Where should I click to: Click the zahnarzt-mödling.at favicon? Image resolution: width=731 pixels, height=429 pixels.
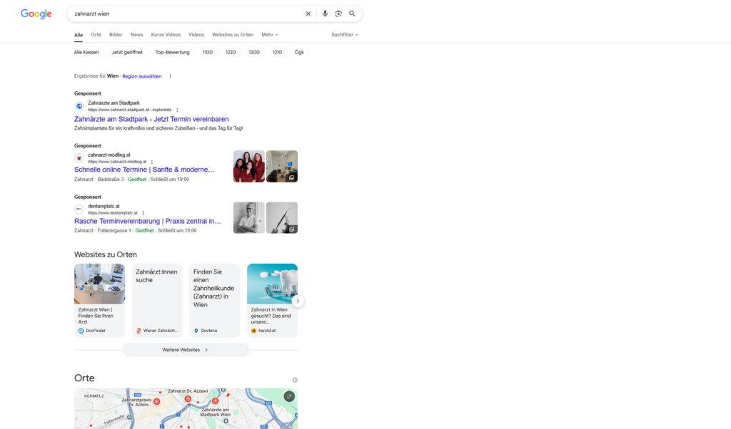tap(79, 158)
